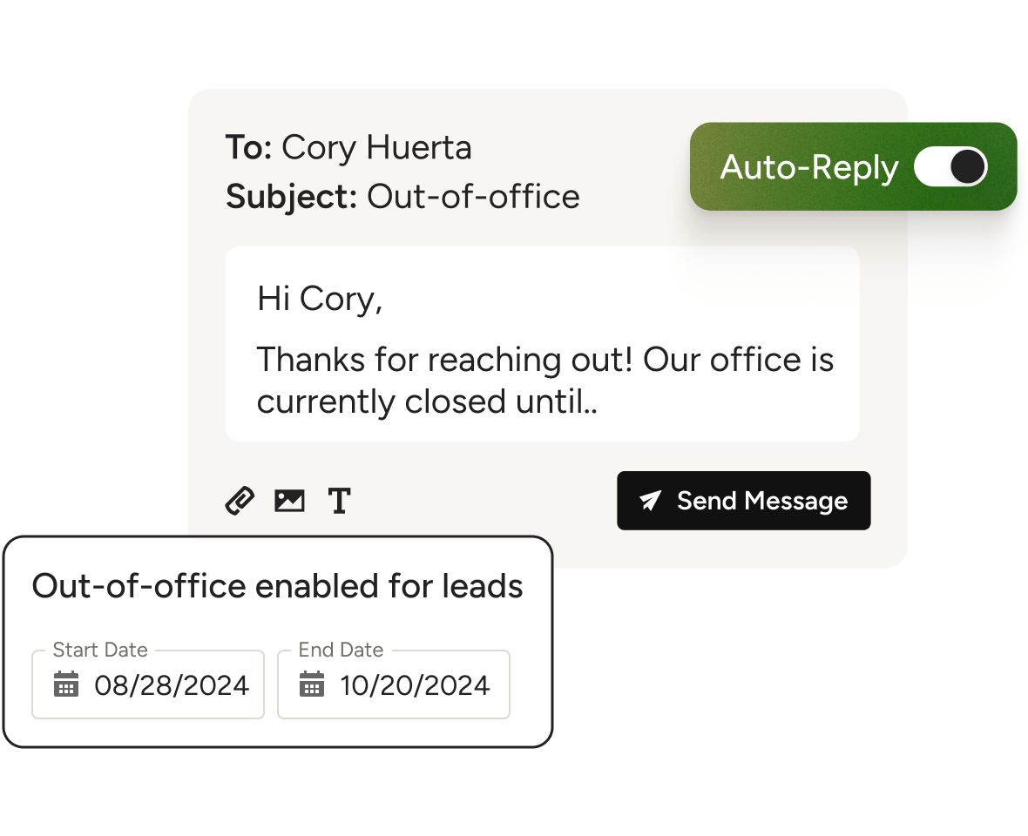
Task: Click the 08/28/2024 start date value
Action: (172, 685)
